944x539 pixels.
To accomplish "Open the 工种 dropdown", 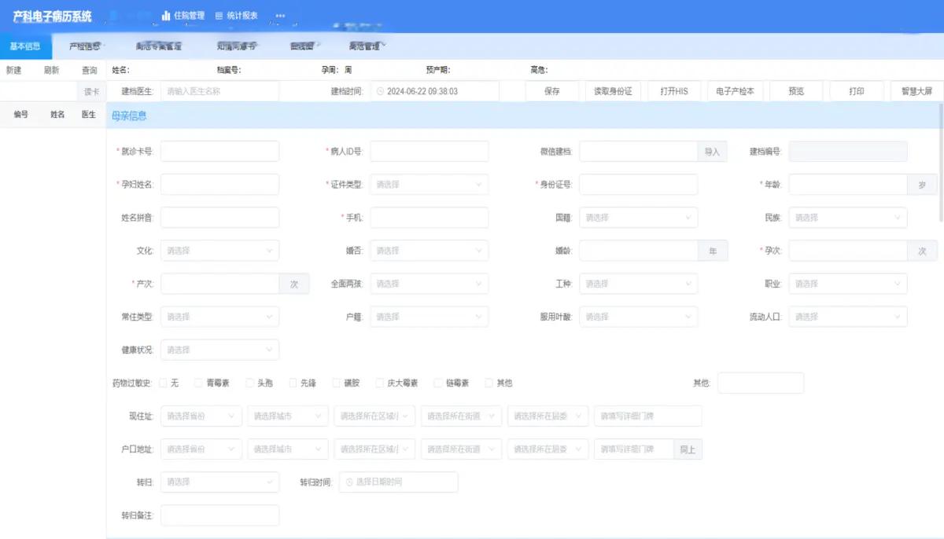I will pyautogui.click(x=639, y=284).
